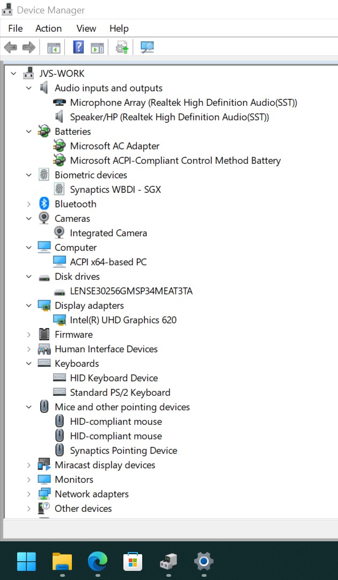Select Integrated Camera device
This screenshot has width=338, height=580.
pyautogui.click(x=108, y=233)
